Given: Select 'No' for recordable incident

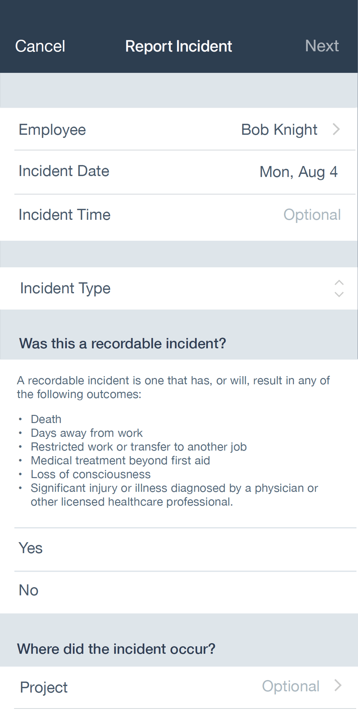Looking at the screenshot, I should (28, 589).
